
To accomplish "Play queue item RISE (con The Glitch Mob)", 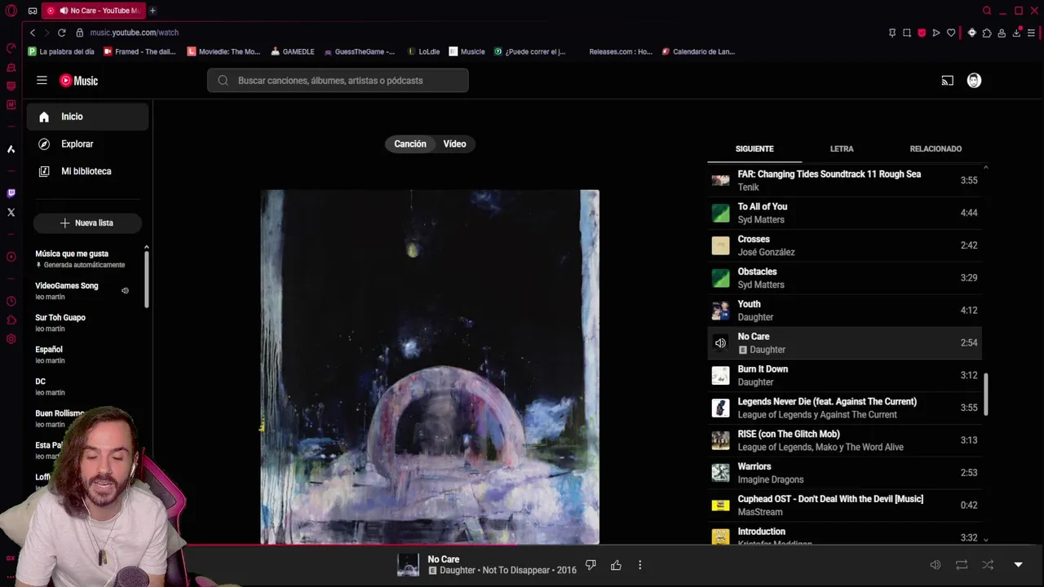I will click(x=844, y=440).
